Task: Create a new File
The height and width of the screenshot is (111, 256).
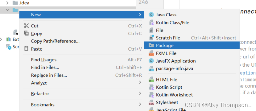Action: tap(192, 30)
